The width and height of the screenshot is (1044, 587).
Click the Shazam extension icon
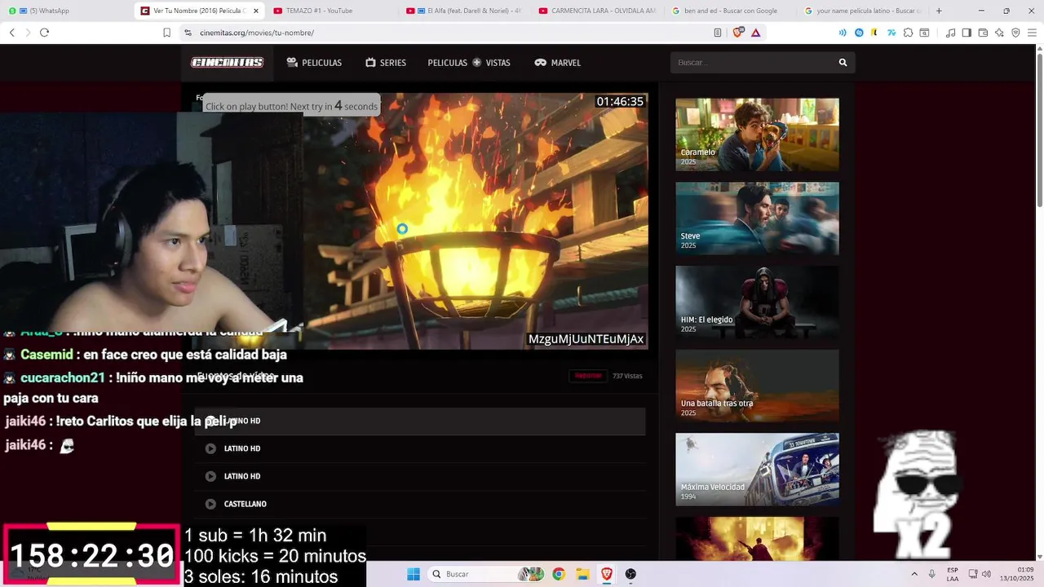tap(859, 33)
